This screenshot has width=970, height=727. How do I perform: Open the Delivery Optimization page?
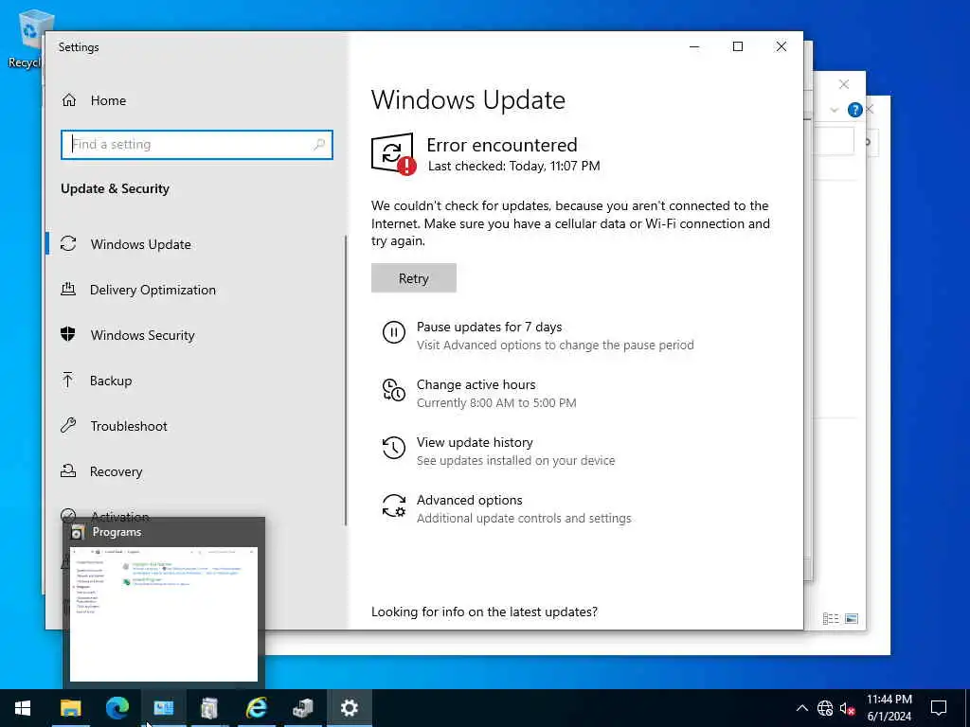point(153,290)
